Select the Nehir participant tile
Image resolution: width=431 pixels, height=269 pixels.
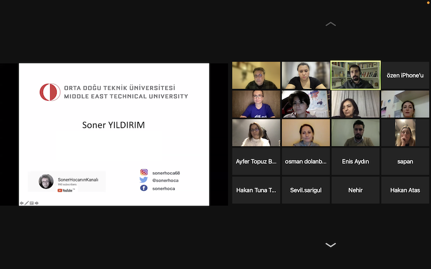356,190
